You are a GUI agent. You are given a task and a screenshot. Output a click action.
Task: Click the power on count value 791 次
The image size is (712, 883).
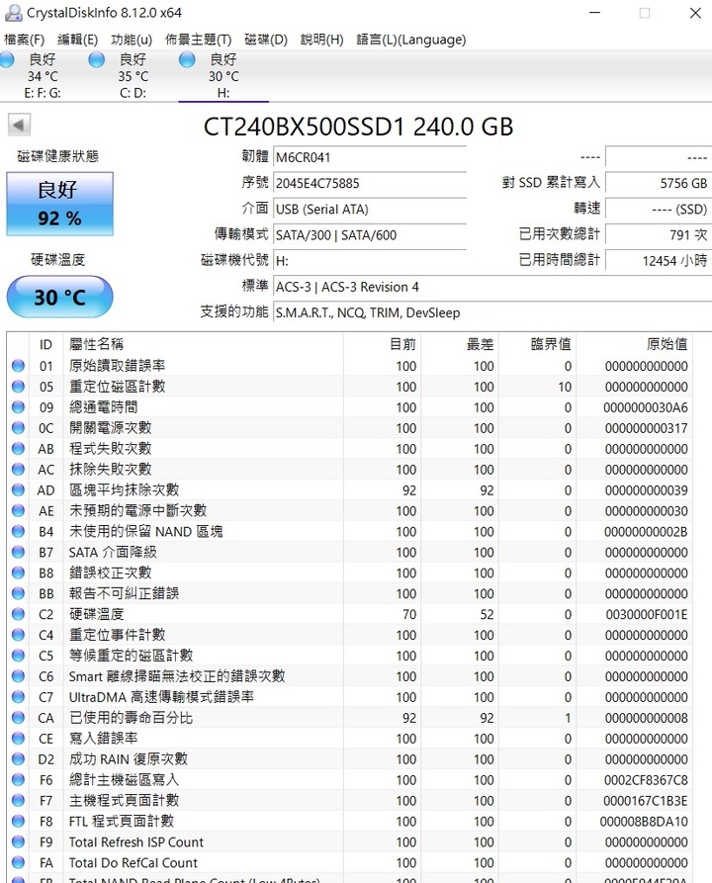(658, 234)
